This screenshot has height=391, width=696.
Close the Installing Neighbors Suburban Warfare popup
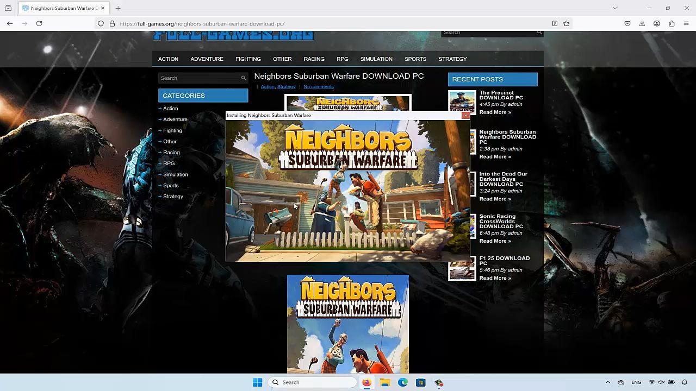(x=465, y=115)
